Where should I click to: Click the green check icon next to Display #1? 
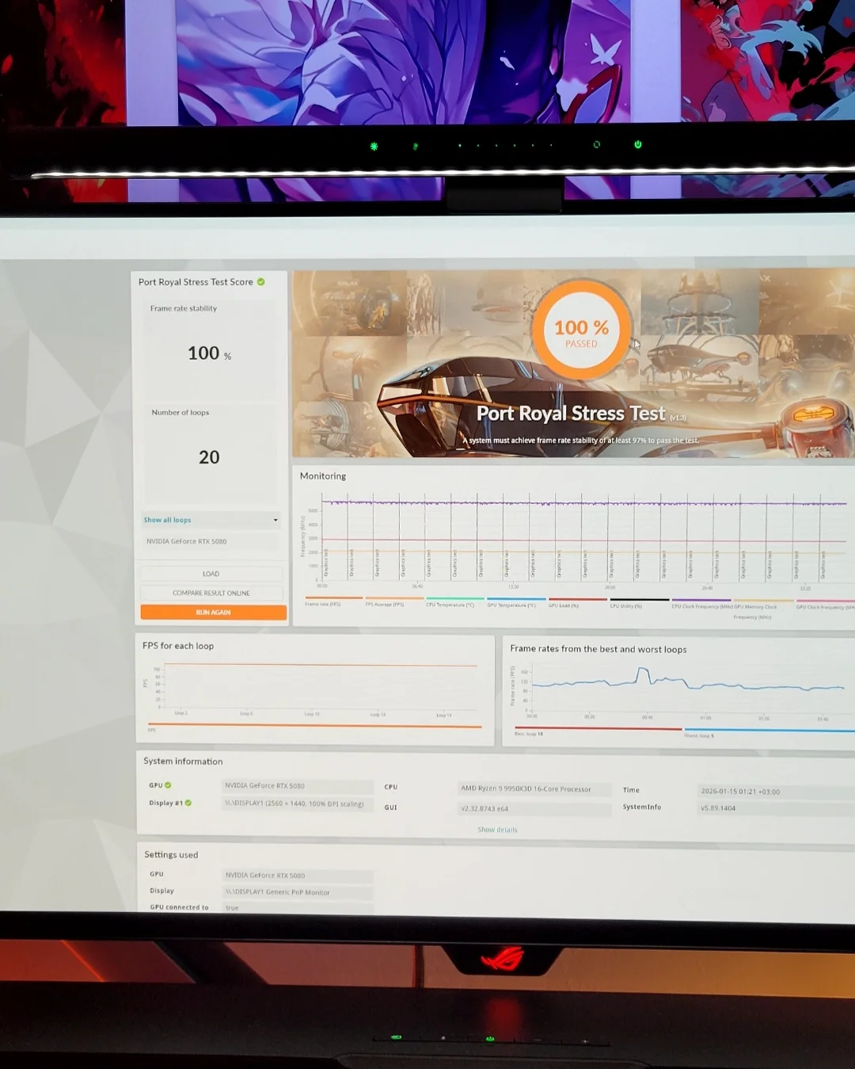[188, 803]
